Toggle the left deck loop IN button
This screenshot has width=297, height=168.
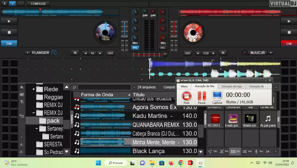tap(75, 53)
